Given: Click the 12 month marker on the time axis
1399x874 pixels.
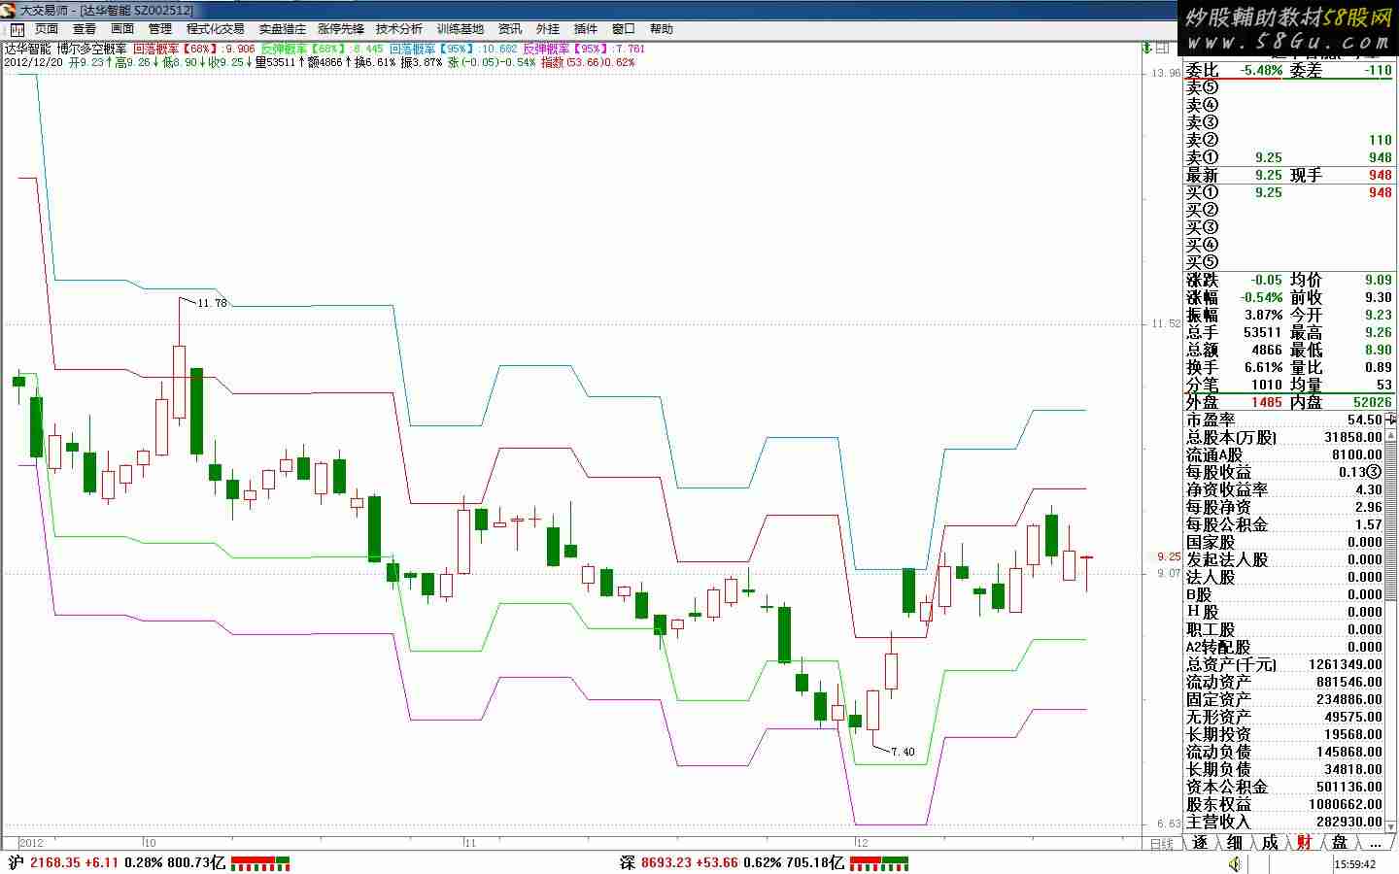Looking at the screenshot, I should [x=862, y=843].
